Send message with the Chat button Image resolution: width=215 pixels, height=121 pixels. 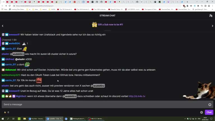coord(209,112)
